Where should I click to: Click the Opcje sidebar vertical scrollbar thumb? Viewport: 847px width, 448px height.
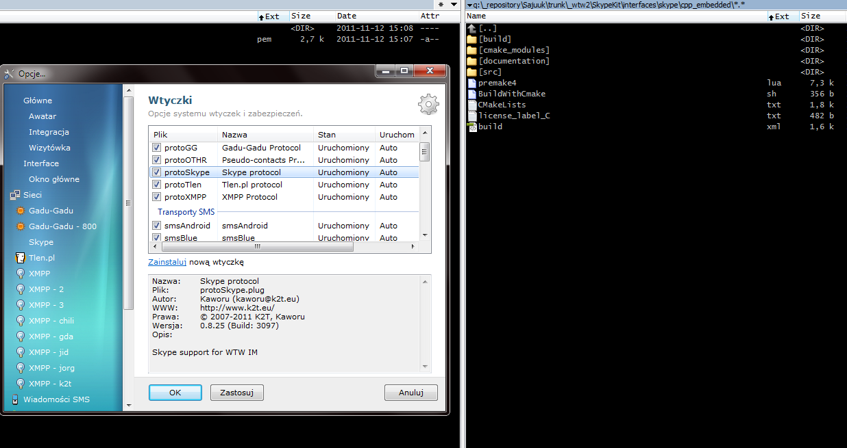click(128, 203)
